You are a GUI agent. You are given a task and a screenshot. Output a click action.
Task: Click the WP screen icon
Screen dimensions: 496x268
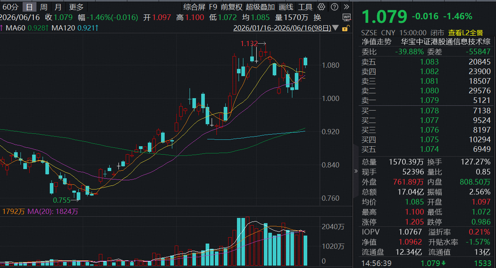tap(347, 17)
